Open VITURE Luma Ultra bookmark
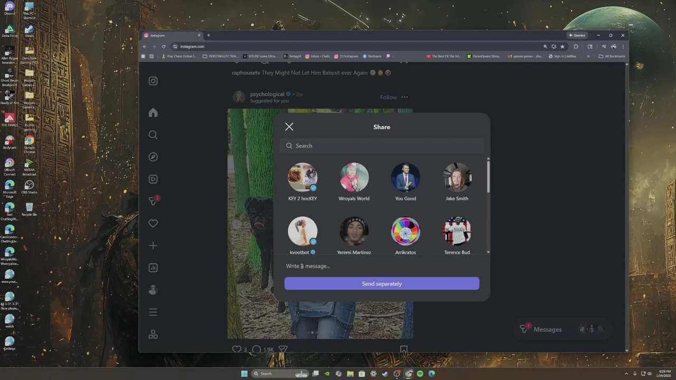The image size is (676, 380). (260, 56)
